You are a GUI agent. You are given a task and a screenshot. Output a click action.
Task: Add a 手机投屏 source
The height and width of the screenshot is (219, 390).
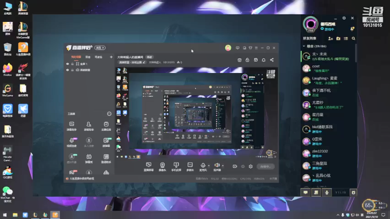pyautogui.click(x=176, y=166)
